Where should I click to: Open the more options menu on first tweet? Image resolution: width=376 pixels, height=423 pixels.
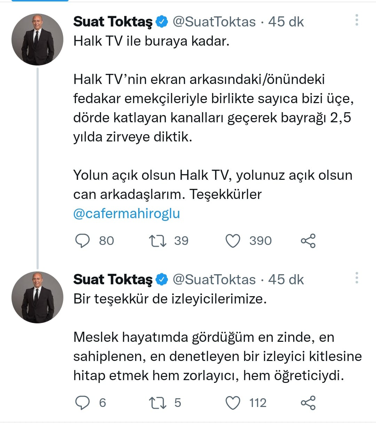(357, 20)
